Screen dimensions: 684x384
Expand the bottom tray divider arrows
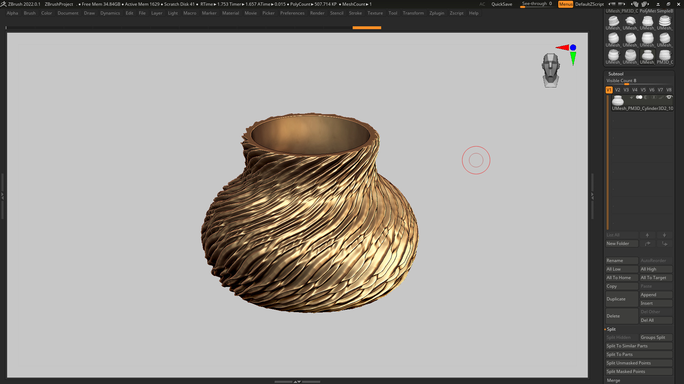(x=297, y=382)
